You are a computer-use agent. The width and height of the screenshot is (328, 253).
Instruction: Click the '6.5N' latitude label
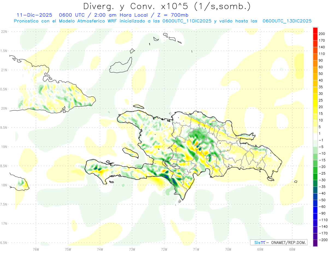click(4, 243)
